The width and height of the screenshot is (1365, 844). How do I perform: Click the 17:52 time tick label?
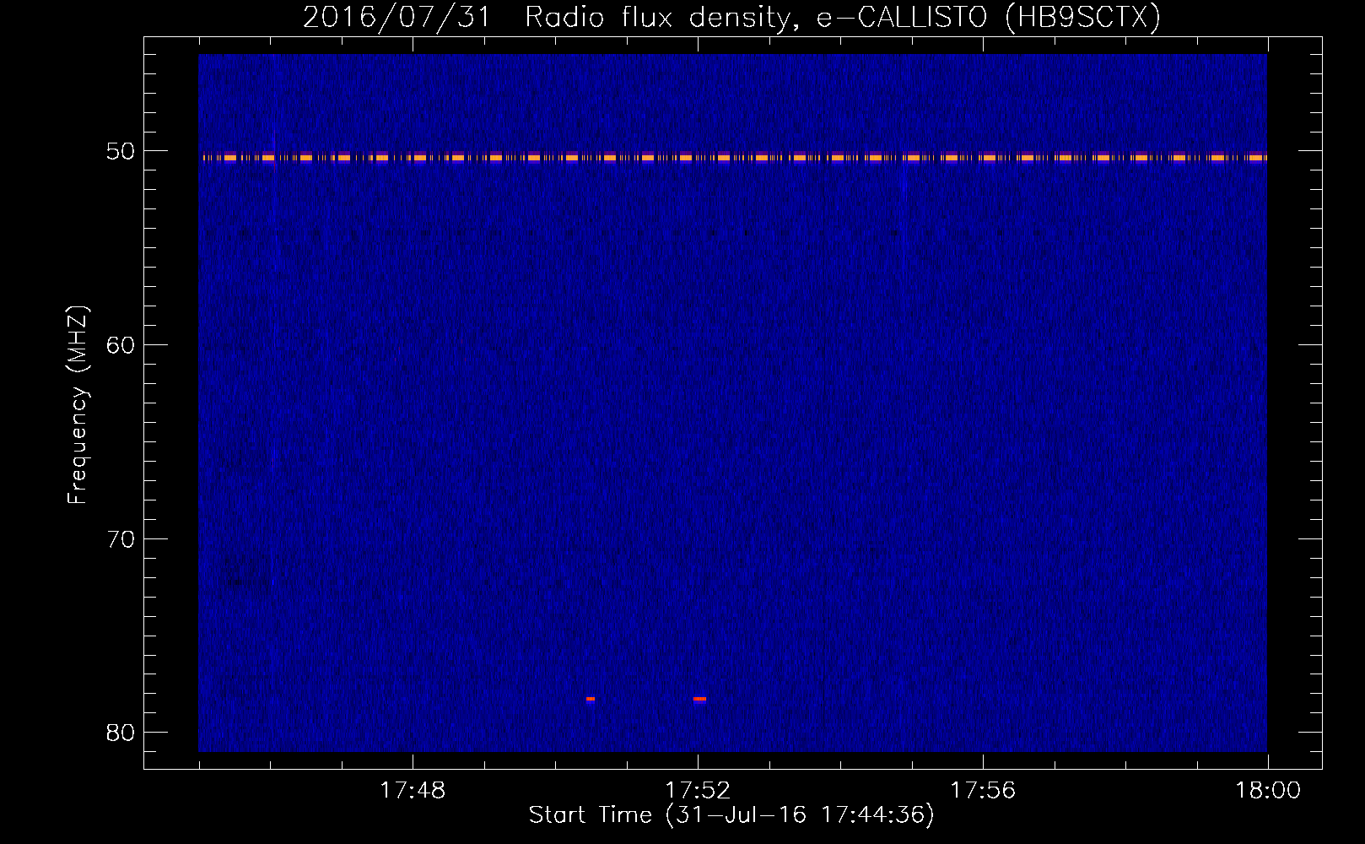(698, 791)
